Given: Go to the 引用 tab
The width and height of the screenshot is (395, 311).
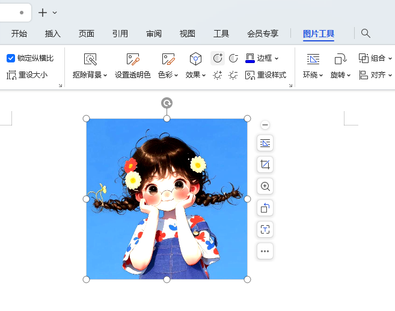Looking at the screenshot, I should 120,34.
